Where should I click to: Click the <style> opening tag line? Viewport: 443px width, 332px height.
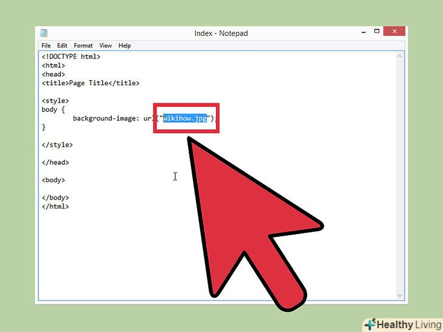pos(55,101)
